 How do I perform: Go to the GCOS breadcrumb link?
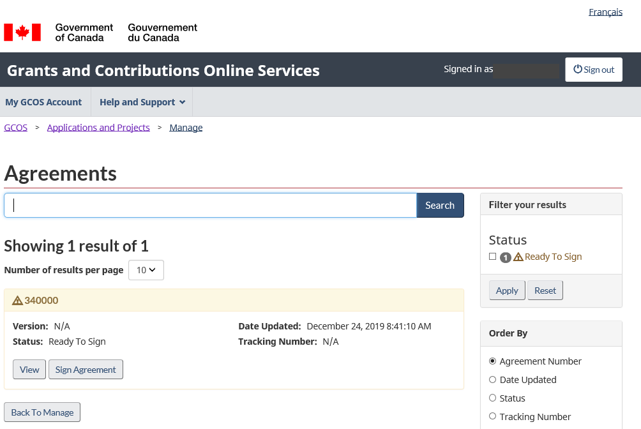(16, 128)
